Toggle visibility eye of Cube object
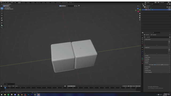This screenshot has height=96, width=171. coord(168,8)
